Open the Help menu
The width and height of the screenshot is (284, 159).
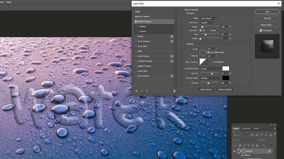(x=9, y=2)
